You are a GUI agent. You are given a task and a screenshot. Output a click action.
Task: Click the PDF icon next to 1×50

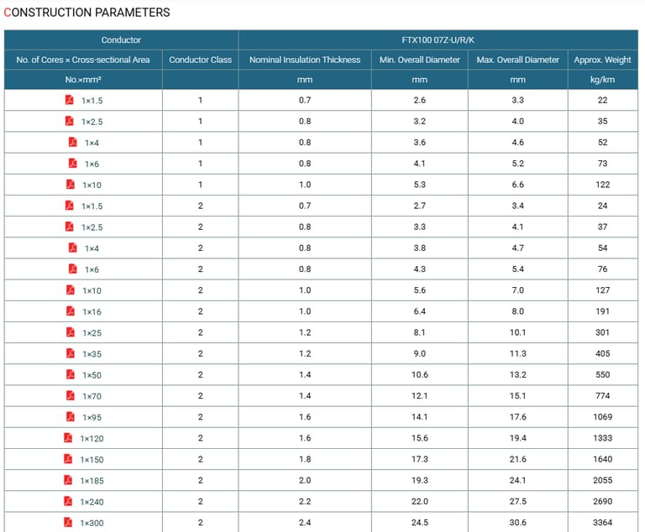71,374
